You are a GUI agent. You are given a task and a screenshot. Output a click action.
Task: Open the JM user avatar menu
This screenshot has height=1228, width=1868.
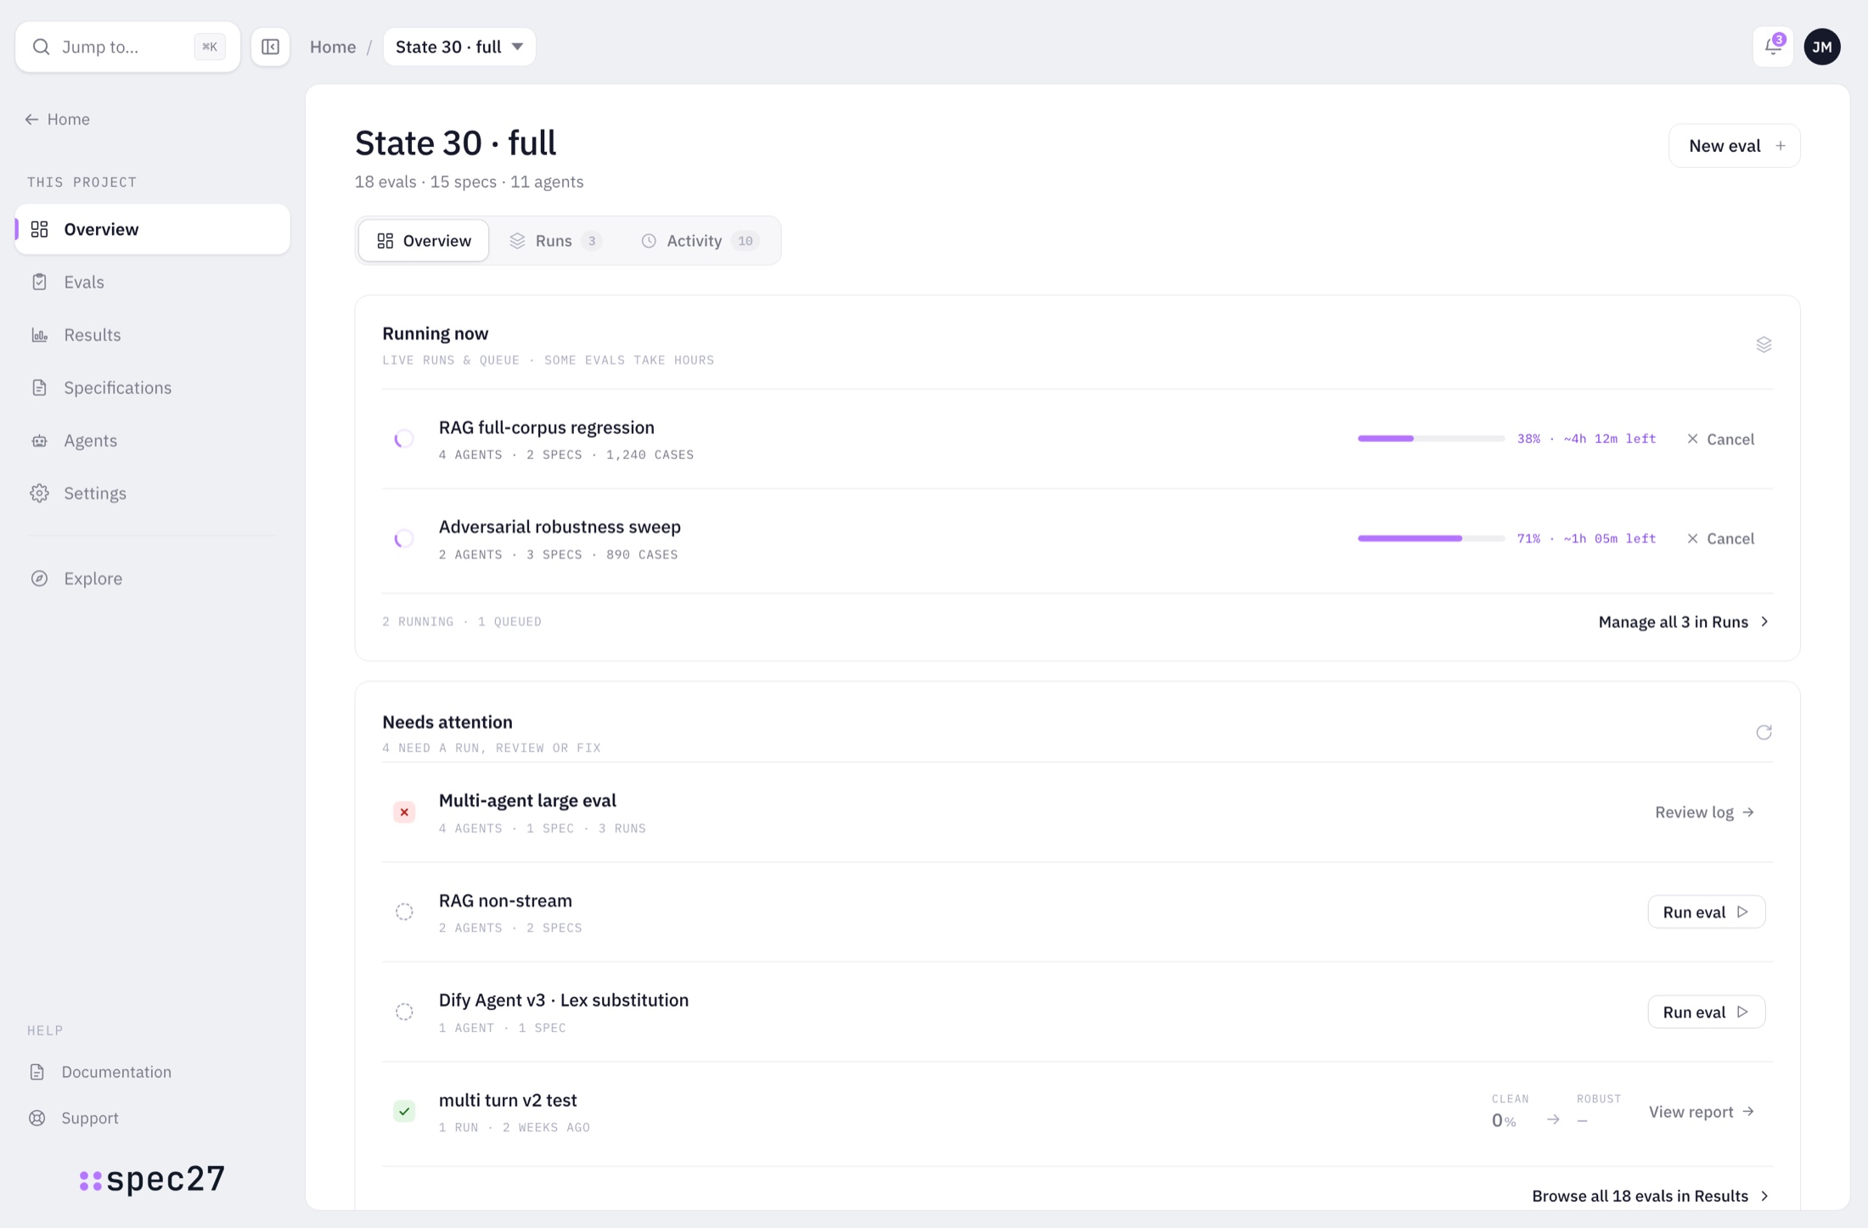tap(1822, 47)
